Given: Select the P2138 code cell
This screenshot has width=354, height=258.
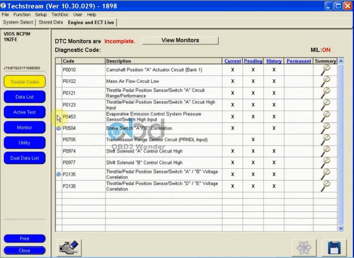Looking at the screenshot, I should [x=84, y=186].
